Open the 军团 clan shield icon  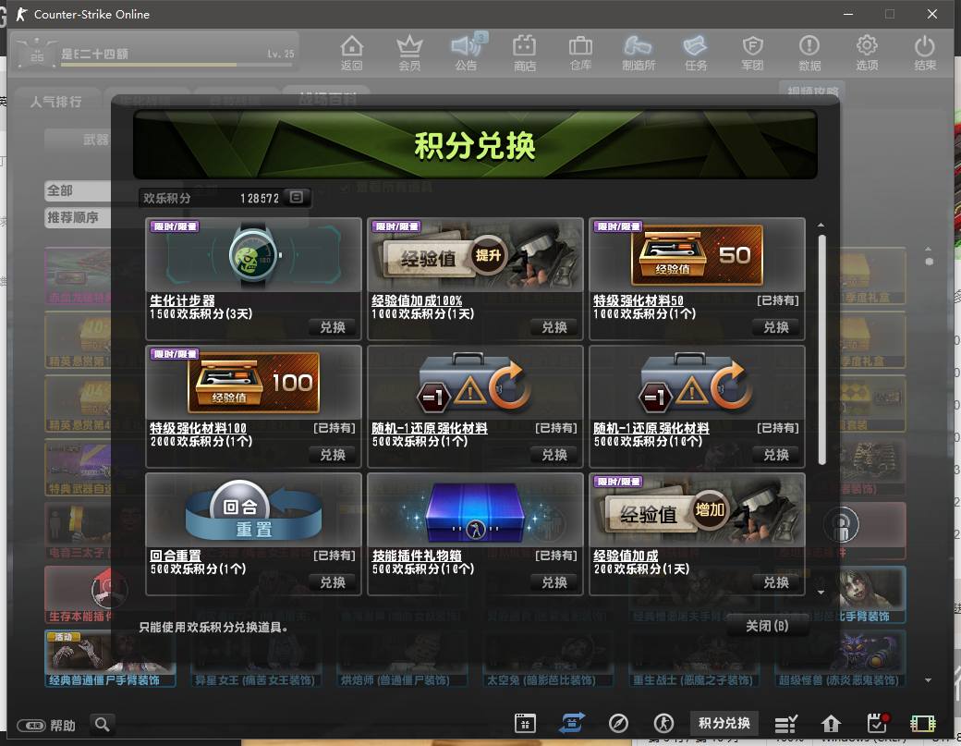(752, 52)
